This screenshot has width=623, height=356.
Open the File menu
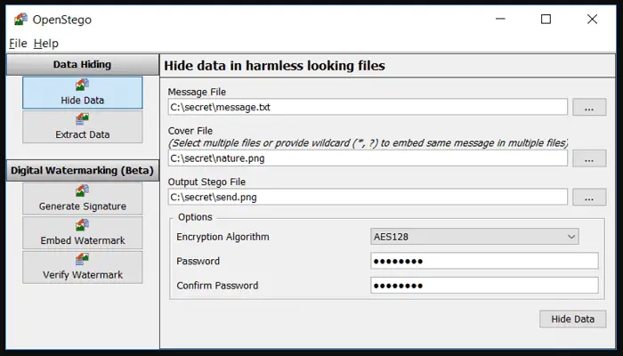click(18, 43)
